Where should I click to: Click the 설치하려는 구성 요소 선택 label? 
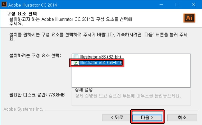[x=35, y=56]
